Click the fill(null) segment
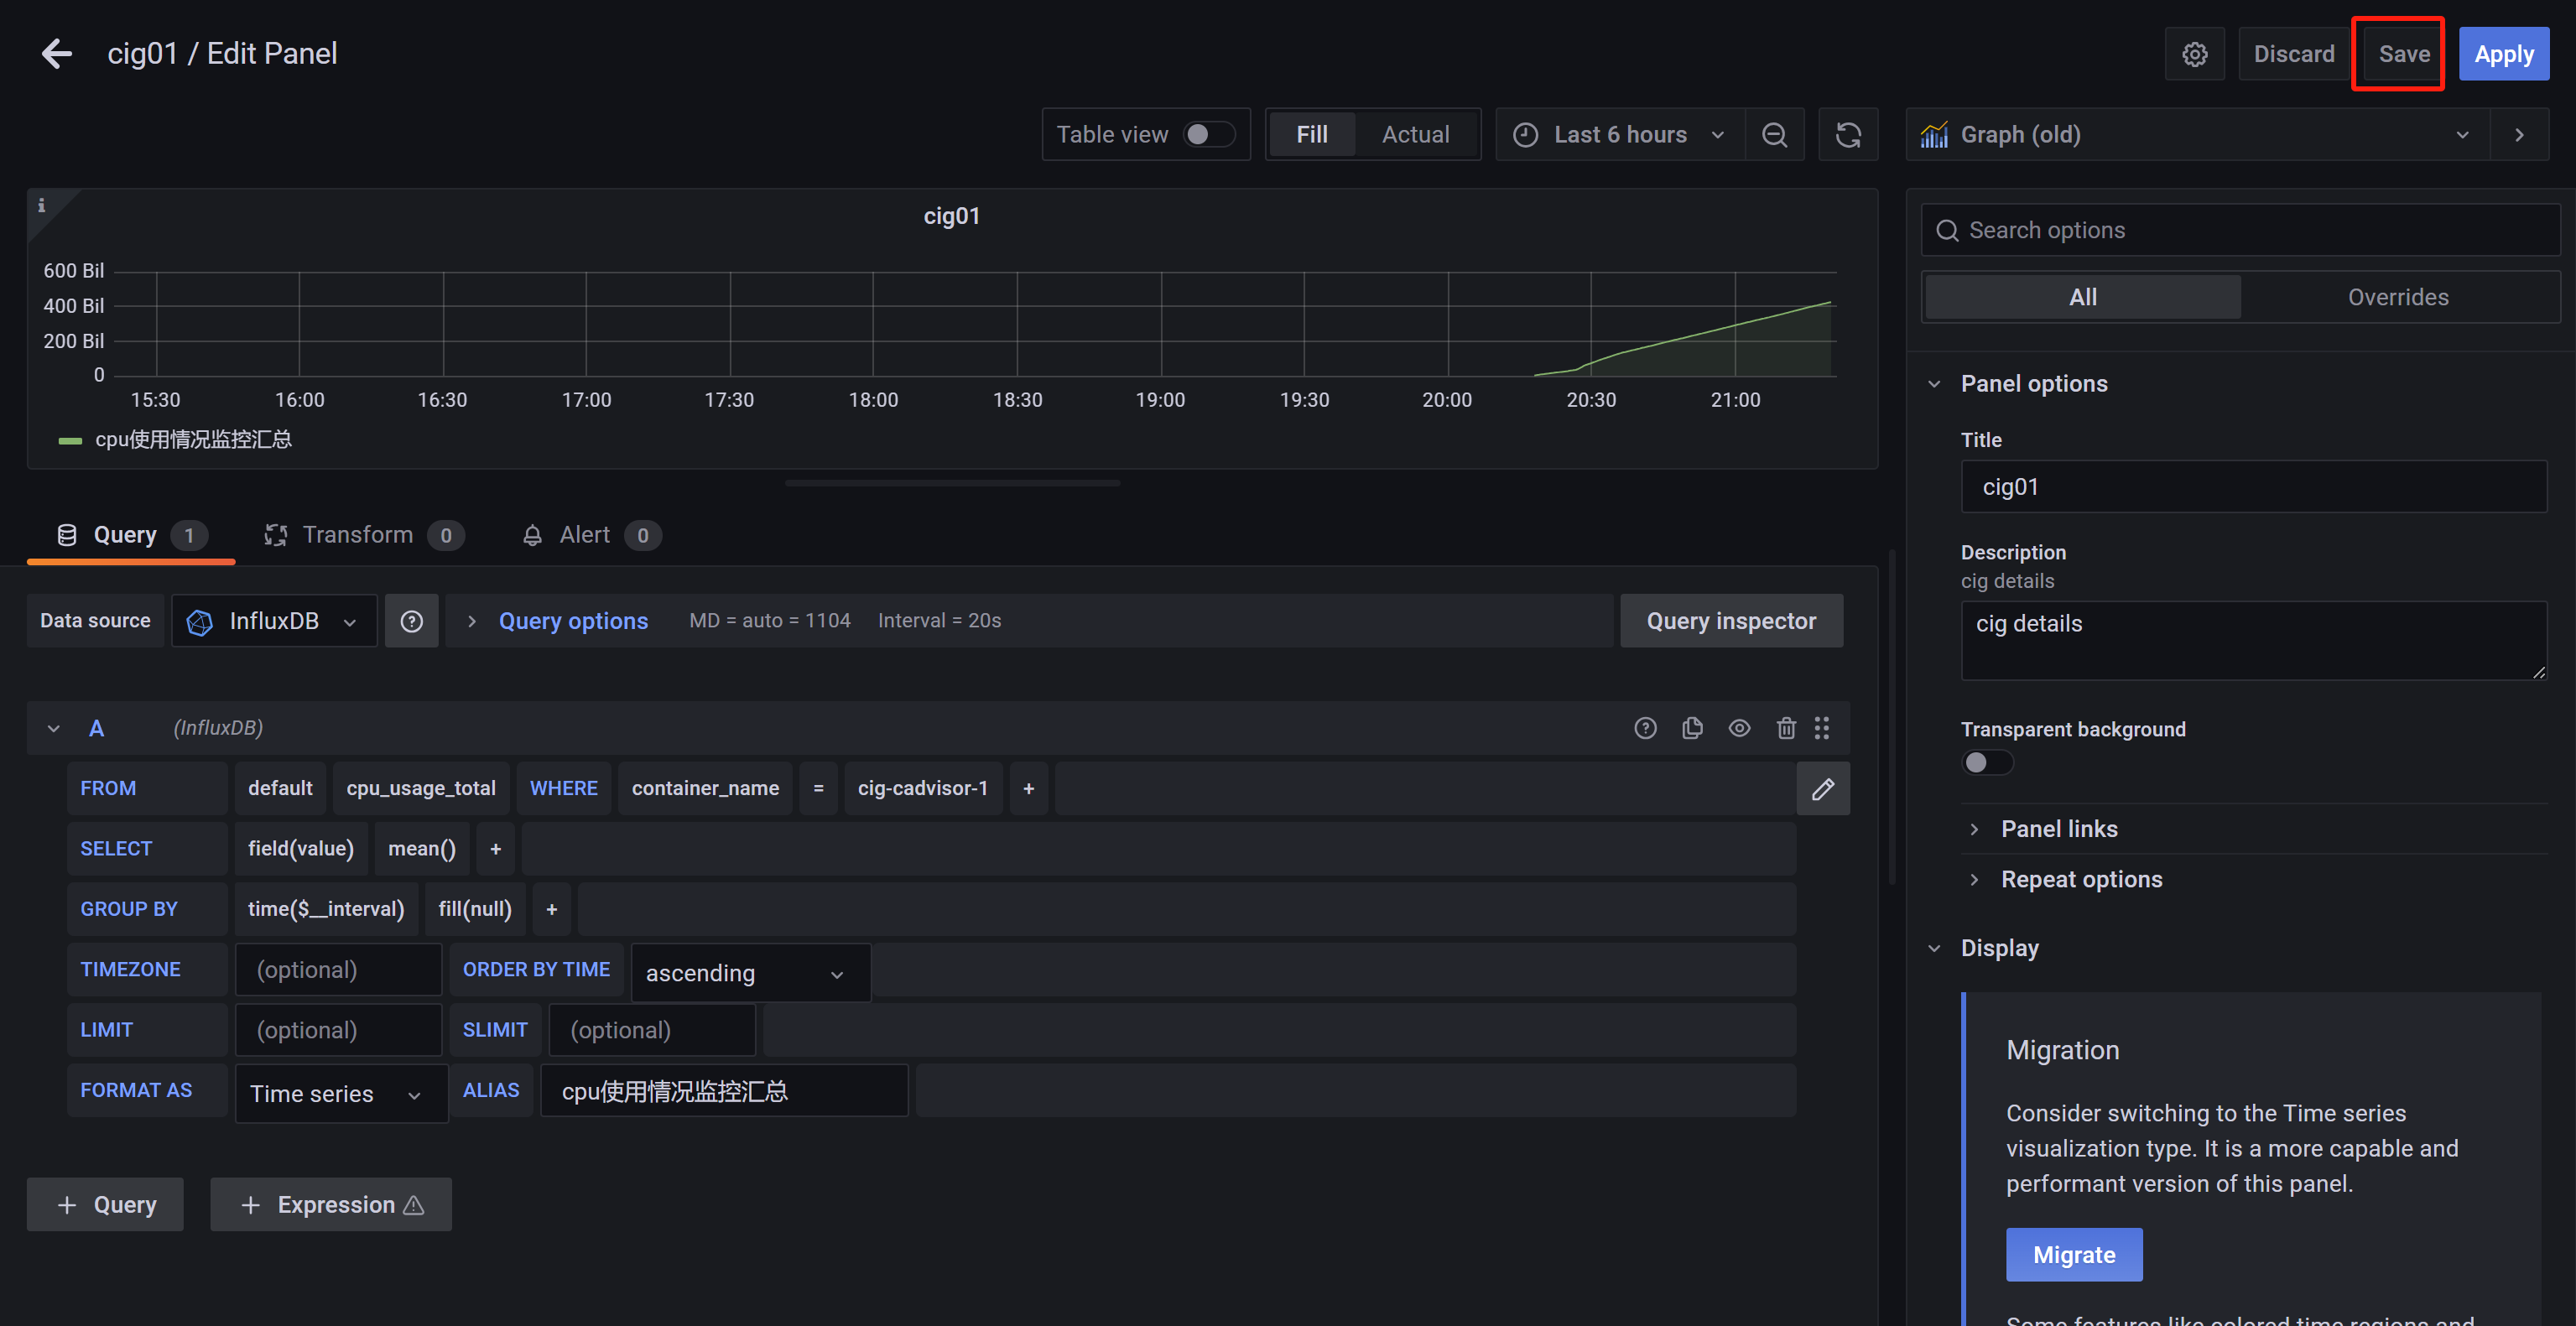The image size is (2576, 1326). point(474,909)
